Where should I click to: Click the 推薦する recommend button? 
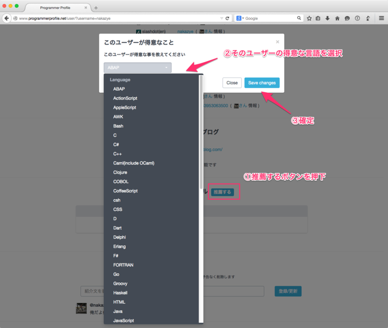[222, 192]
